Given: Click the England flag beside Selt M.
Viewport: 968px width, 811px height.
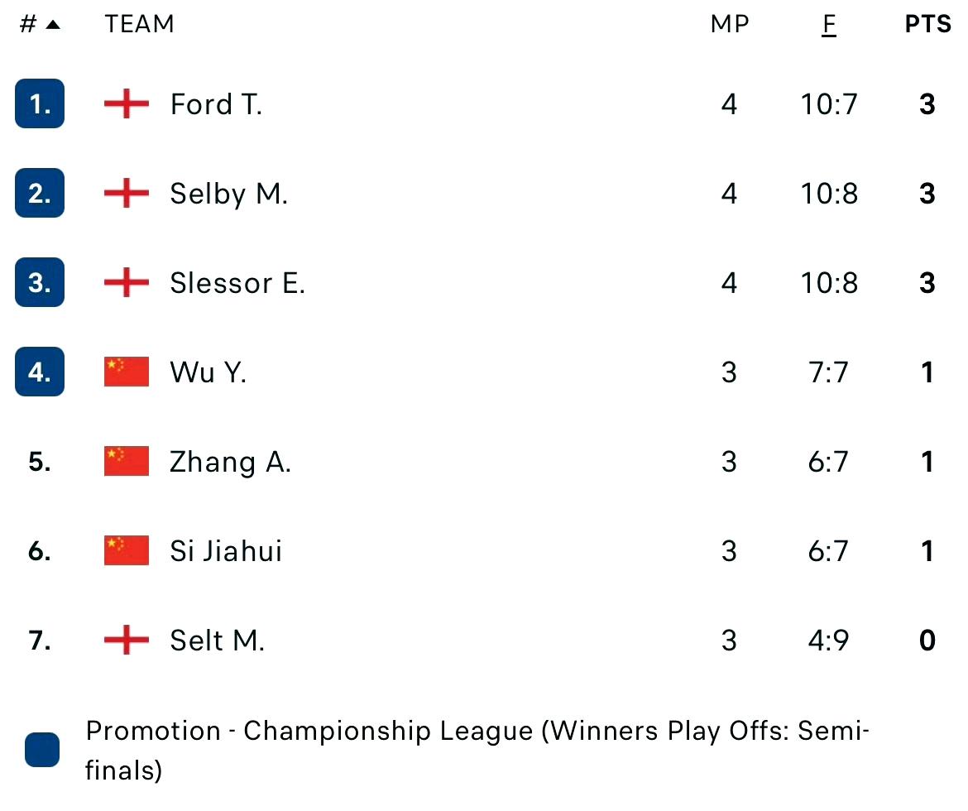Looking at the screenshot, I should coord(126,641).
